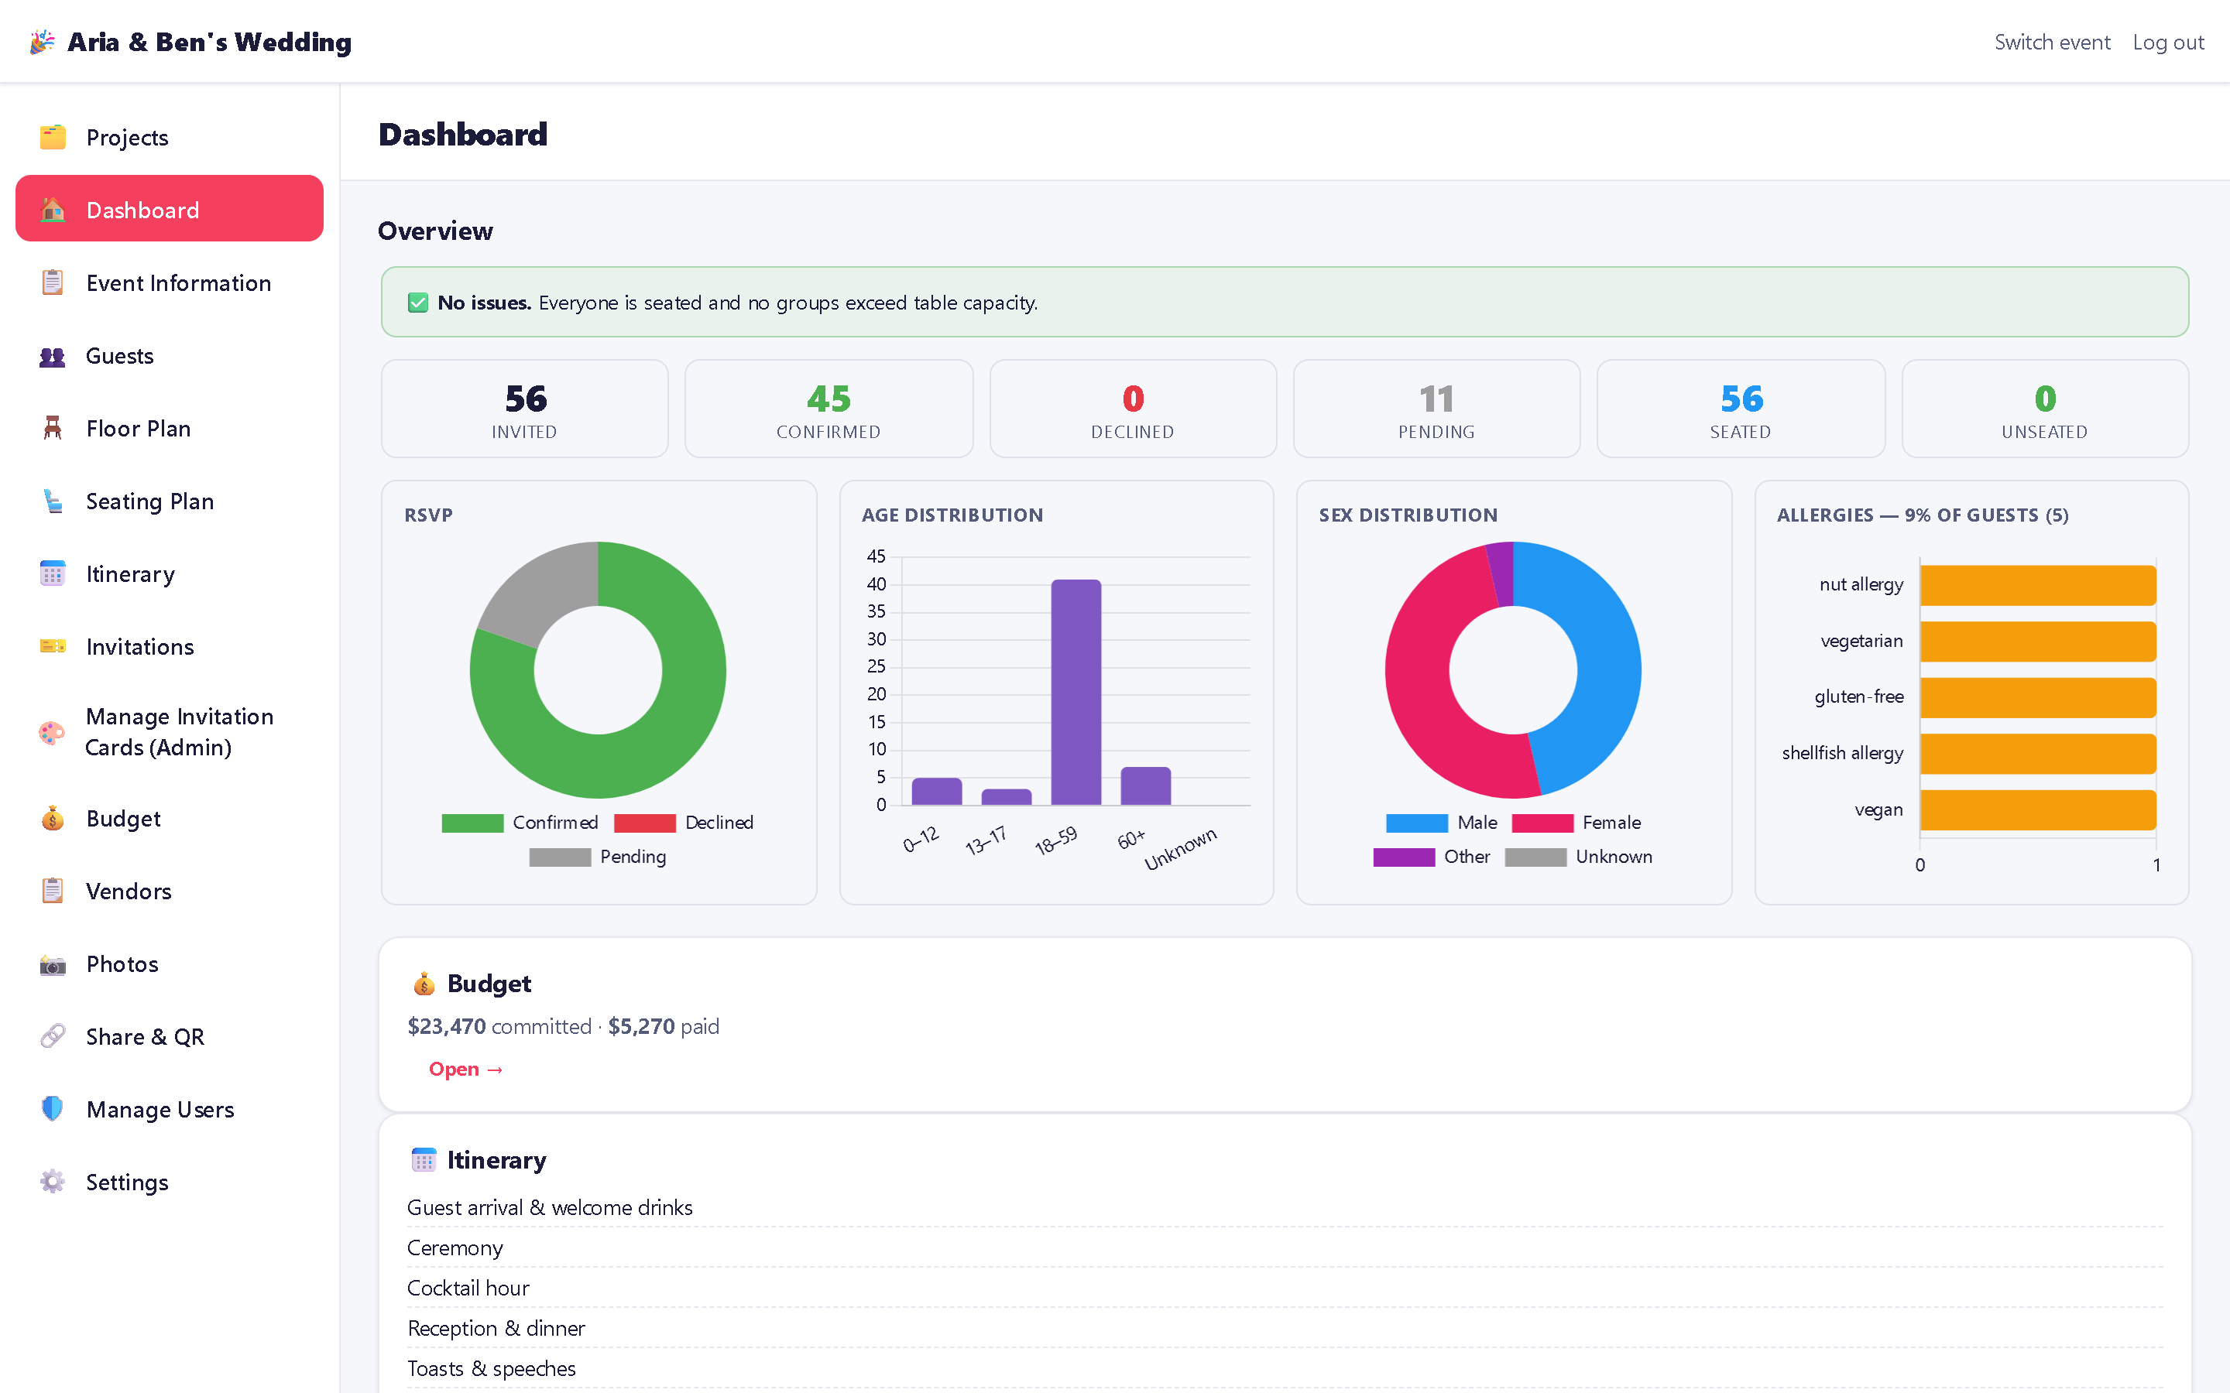Click 'Ceremony' itinerary row
Viewport: 2230px width, 1393px height.
click(1285, 1248)
